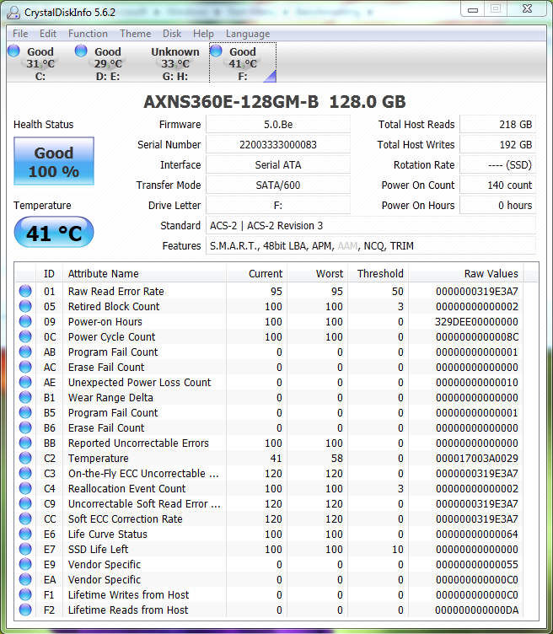Select the D: E: drive status orb
Viewport: 553px width, 634px height.
82,51
